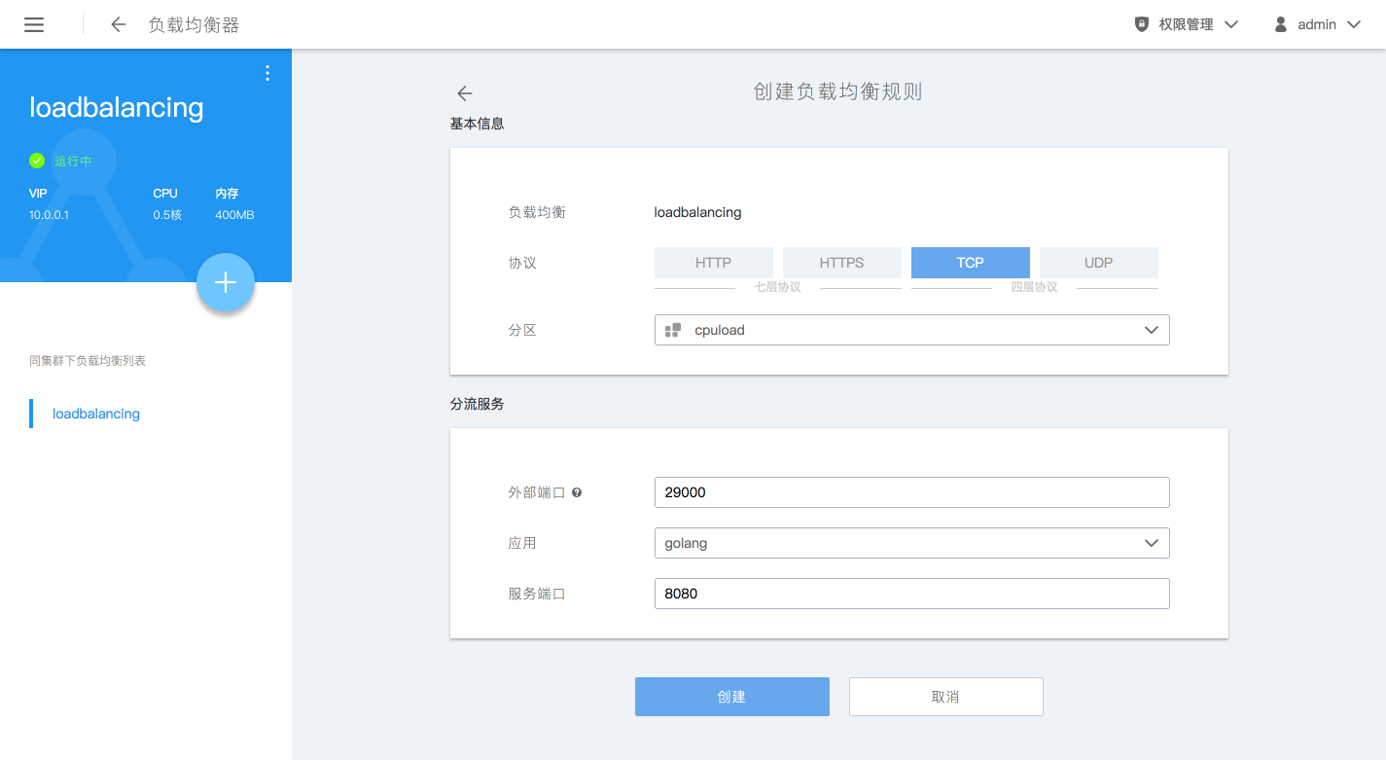Select the UDP protocol option
The height and width of the screenshot is (760, 1386).
pos(1098,263)
